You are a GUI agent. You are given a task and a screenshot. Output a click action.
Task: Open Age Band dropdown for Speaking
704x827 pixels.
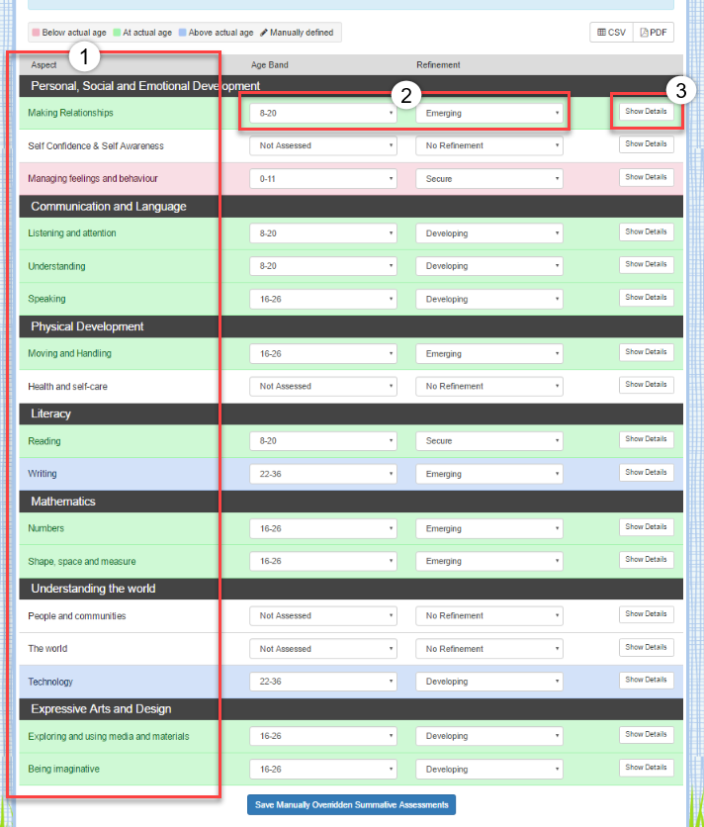pos(323,299)
